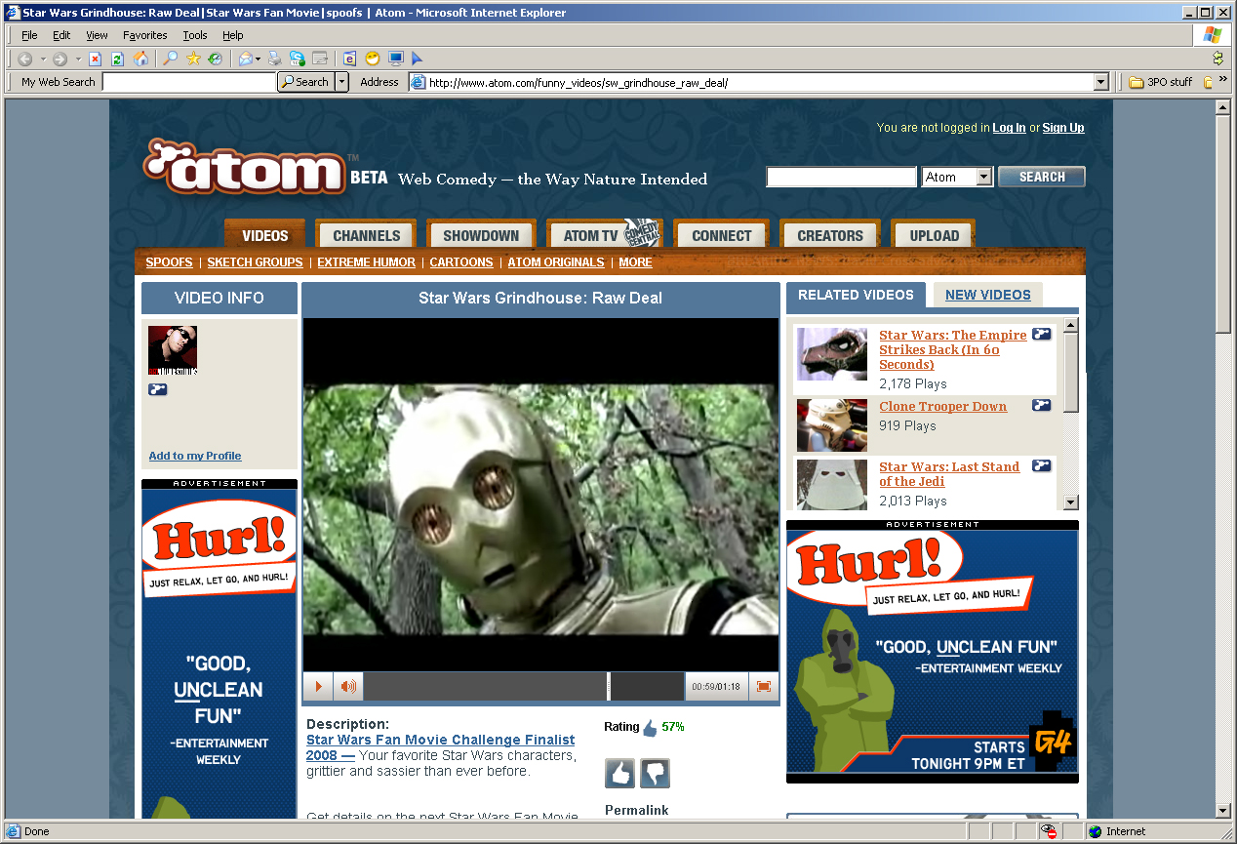Screen dimensions: 1237x844
Task: Open the Empire Strikes Back video thumbnail
Action: (832, 353)
